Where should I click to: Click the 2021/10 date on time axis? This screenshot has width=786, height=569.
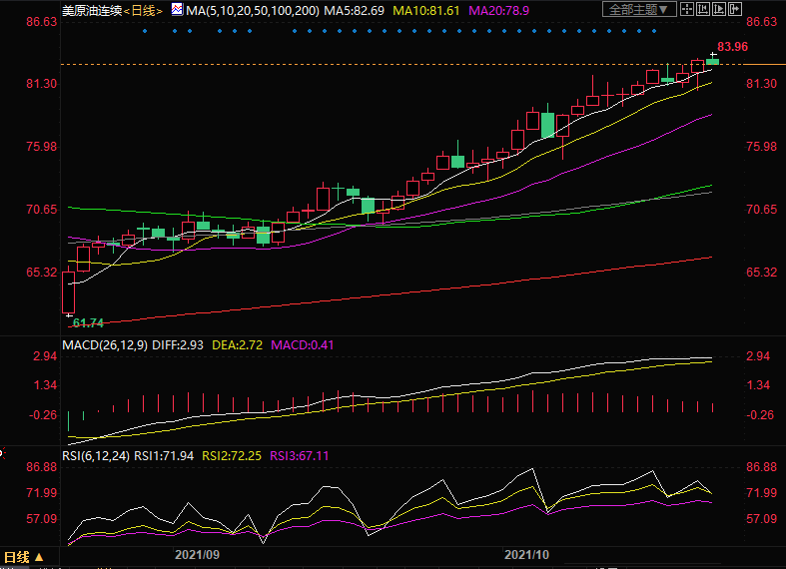526,552
